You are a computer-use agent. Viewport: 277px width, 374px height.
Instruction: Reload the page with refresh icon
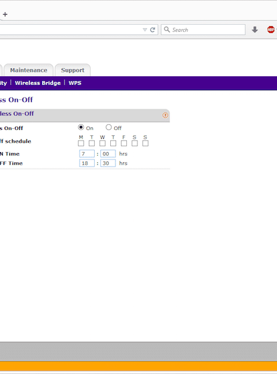coord(153,30)
